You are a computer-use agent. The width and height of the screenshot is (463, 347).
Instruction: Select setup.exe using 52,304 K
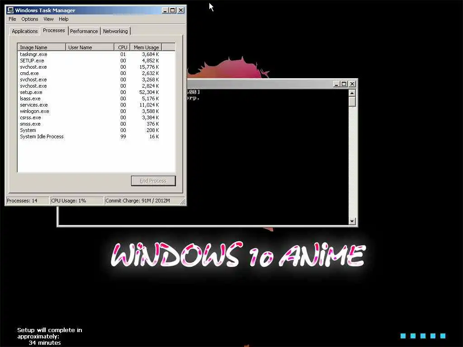[96, 92]
